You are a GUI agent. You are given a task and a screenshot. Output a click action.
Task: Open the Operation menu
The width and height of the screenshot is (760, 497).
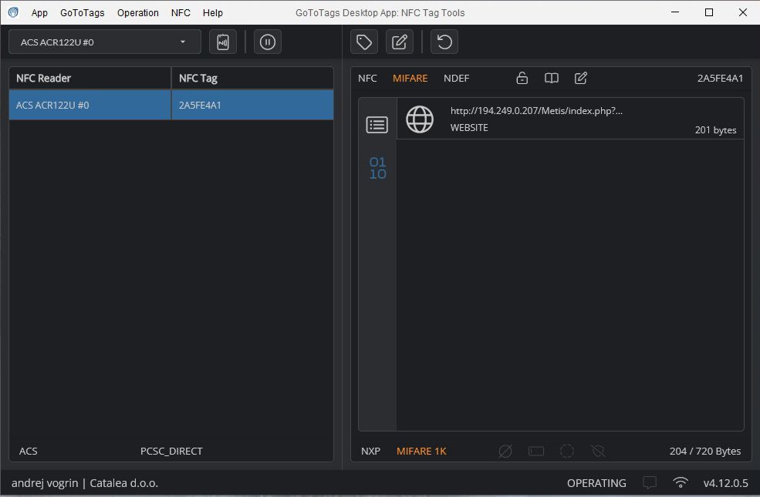[x=138, y=12]
